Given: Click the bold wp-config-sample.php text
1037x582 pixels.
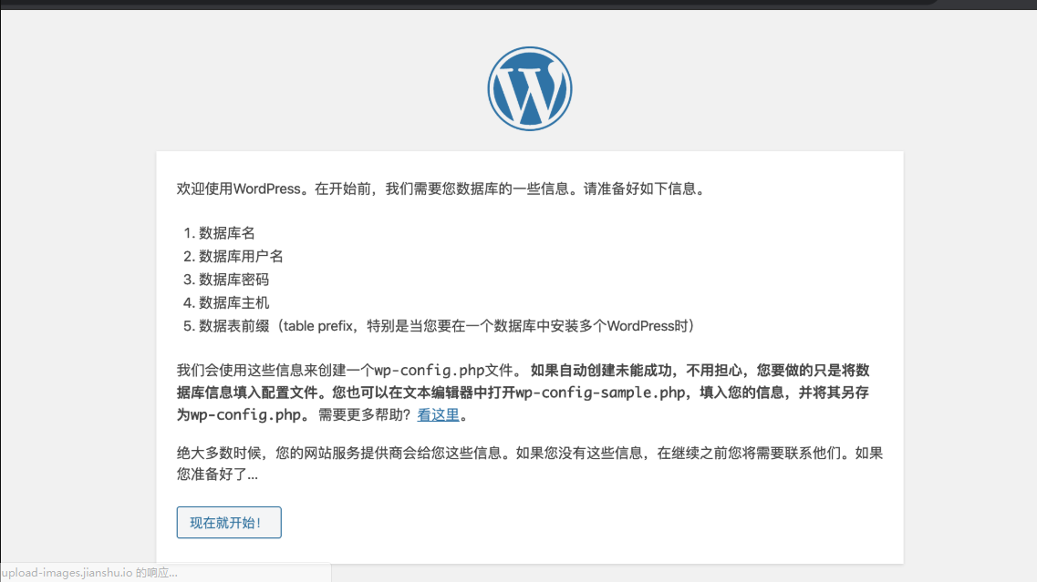Looking at the screenshot, I should [600, 393].
